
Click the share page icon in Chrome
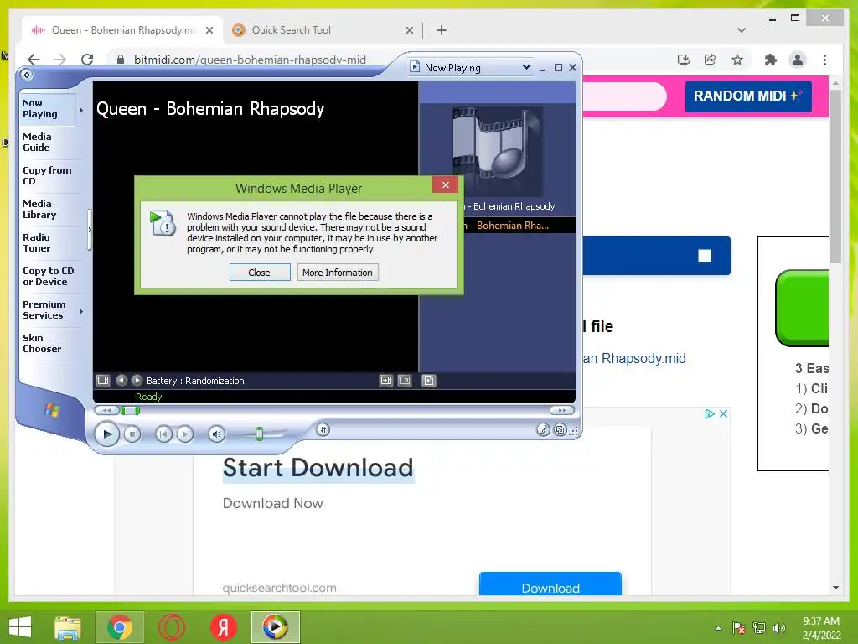711,60
